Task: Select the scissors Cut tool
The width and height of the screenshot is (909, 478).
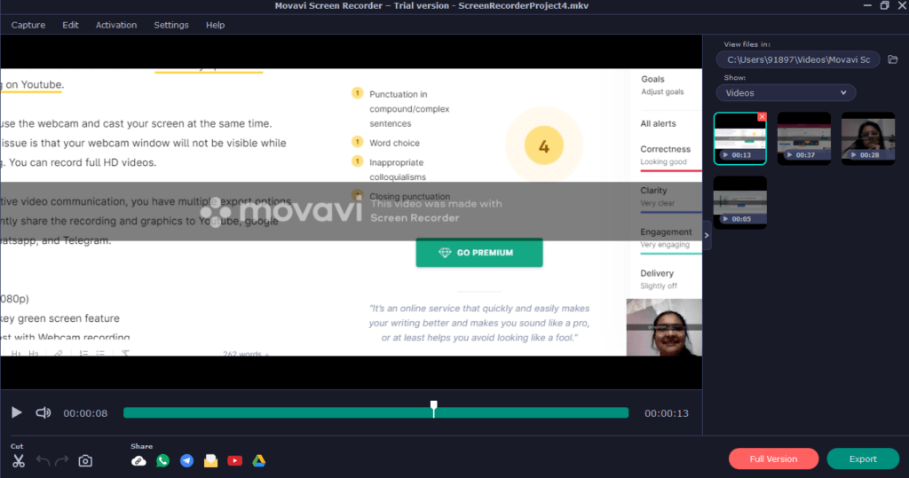Action: [x=19, y=460]
